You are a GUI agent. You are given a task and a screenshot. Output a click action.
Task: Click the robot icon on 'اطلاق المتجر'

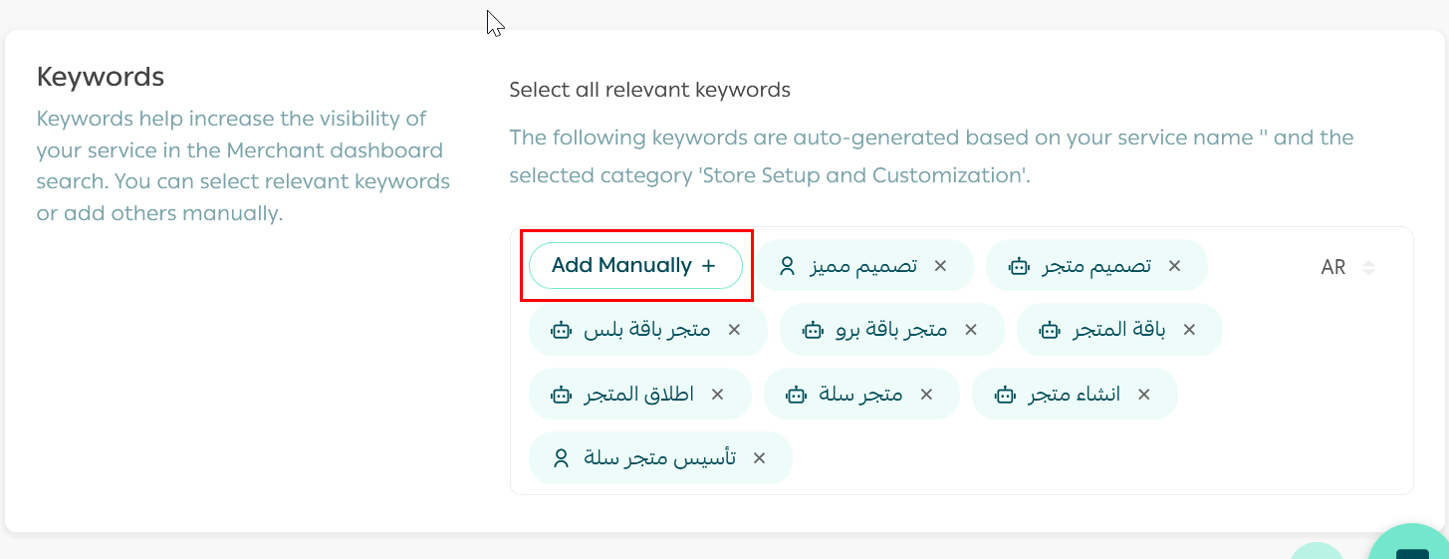point(562,395)
